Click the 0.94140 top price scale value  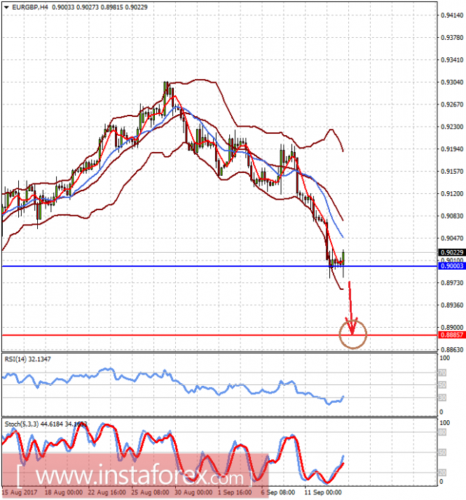[452, 15]
